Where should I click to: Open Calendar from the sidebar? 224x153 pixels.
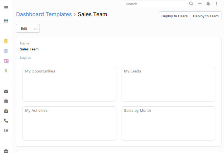click(6, 101)
